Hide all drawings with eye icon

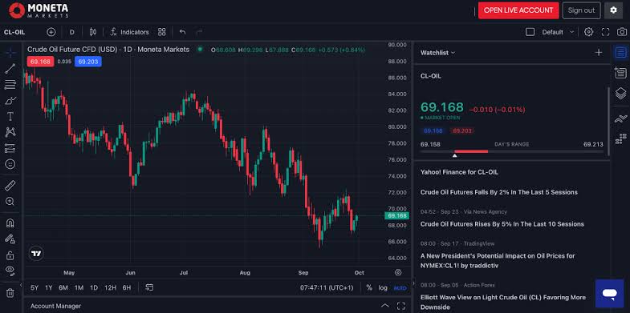[x=10, y=271]
